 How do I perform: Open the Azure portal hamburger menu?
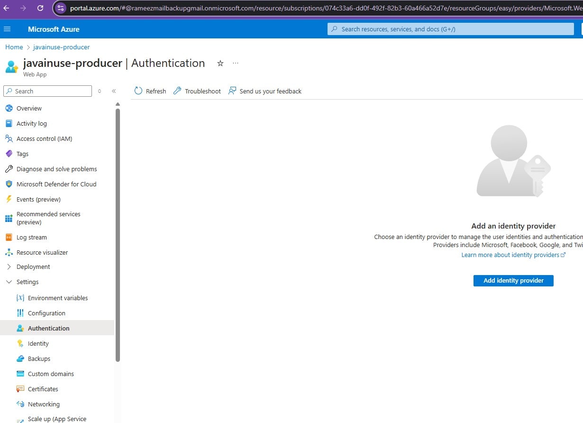7,29
